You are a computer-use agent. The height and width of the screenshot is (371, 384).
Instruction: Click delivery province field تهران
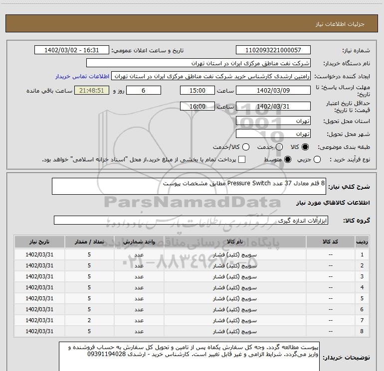273,121
